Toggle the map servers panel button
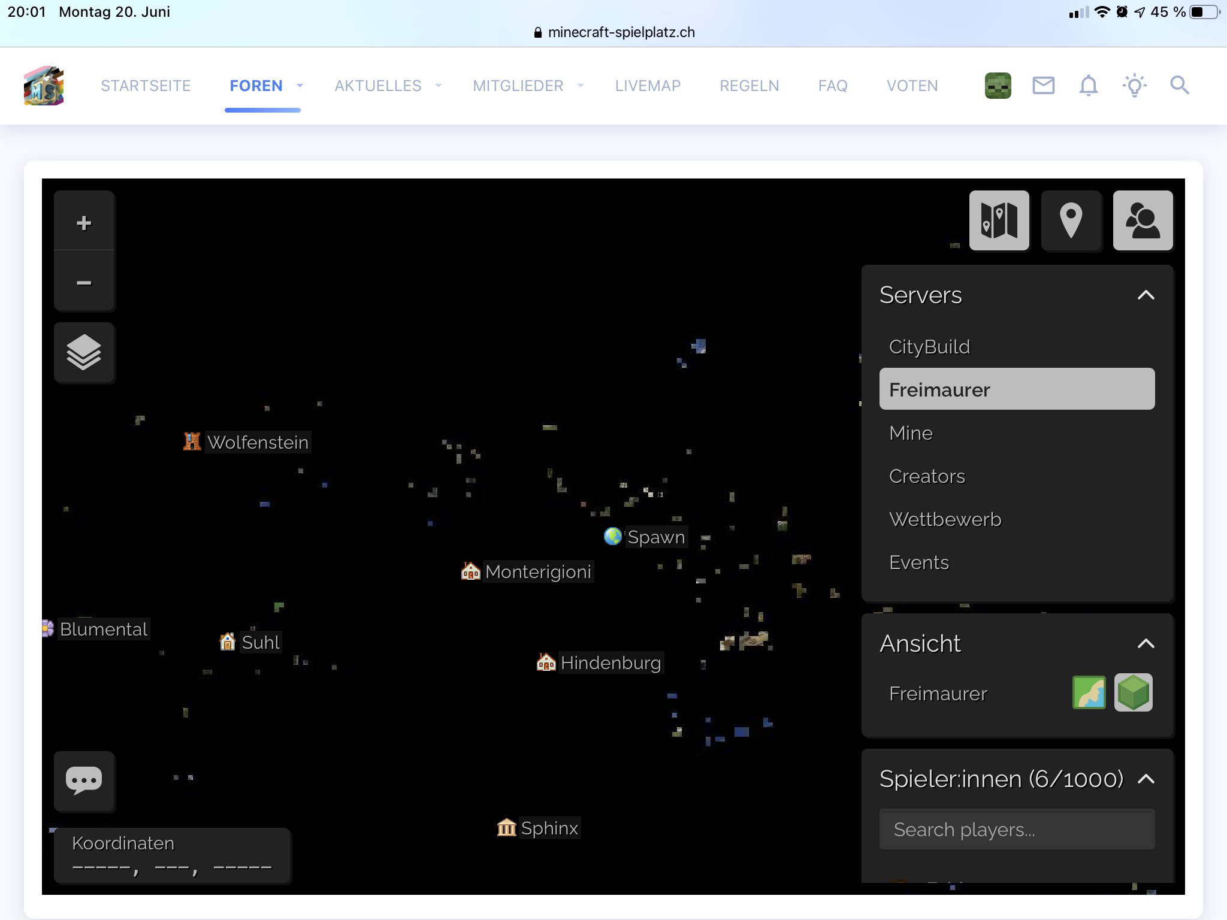 [x=999, y=220]
